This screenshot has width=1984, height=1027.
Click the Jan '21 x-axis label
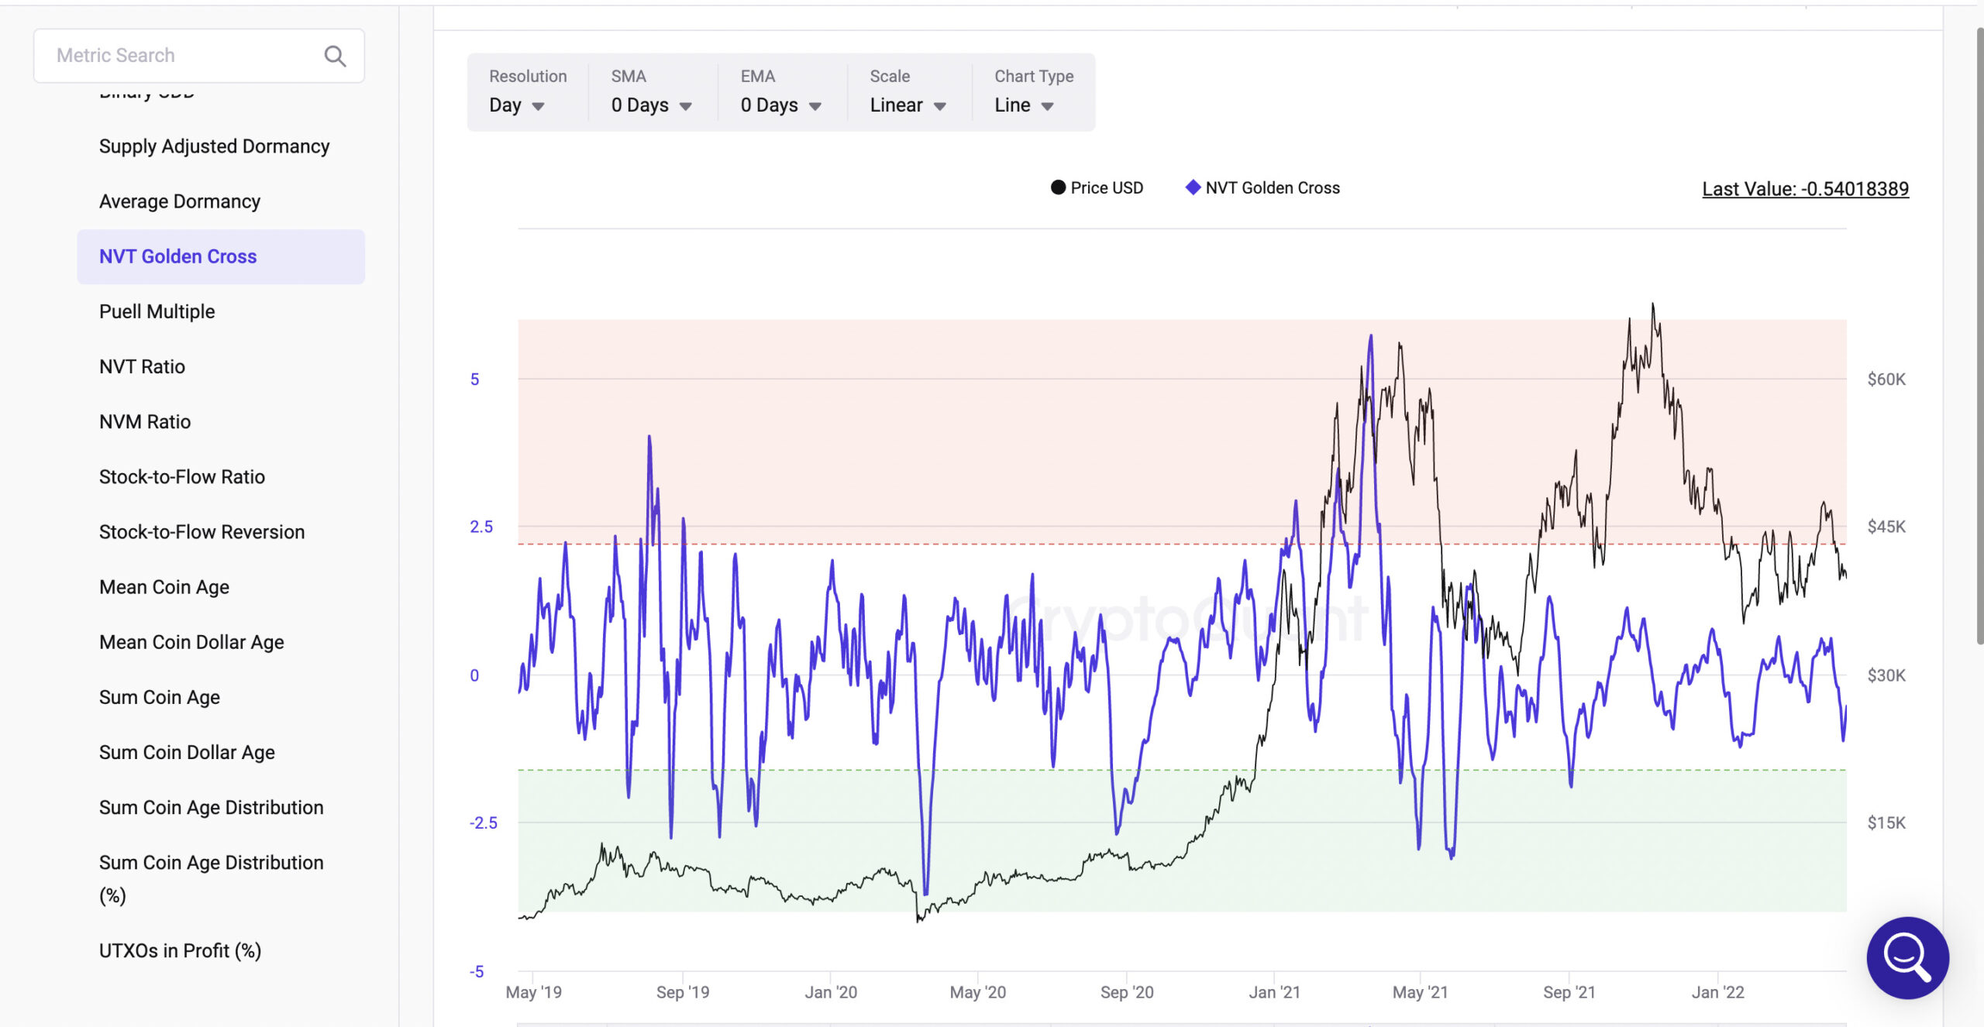tap(1274, 992)
